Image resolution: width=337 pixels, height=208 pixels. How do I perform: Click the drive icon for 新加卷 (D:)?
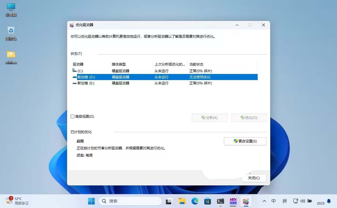tap(75, 77)
